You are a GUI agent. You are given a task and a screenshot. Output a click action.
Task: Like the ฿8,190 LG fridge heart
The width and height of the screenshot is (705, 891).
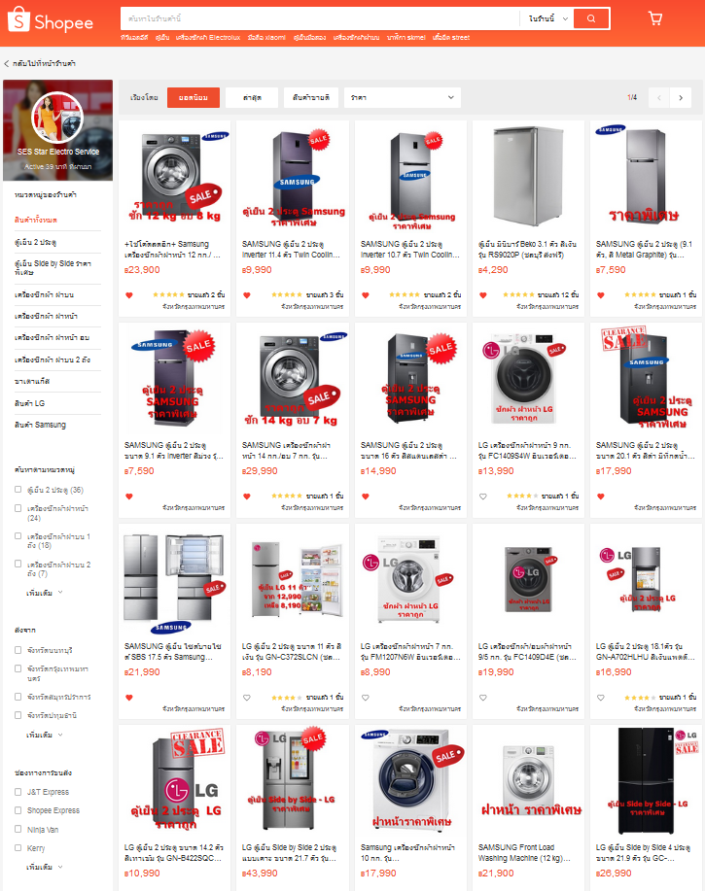coord(247,698)
